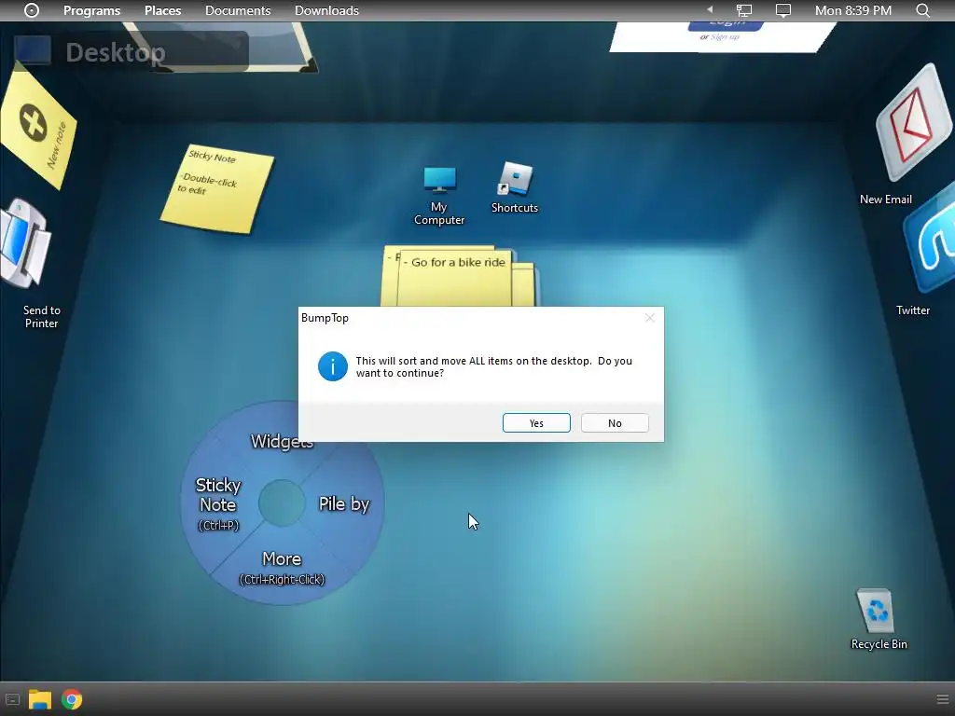Launch Chrome from the taskbar
Screen dimensions: 955x716
coord(72,699)
